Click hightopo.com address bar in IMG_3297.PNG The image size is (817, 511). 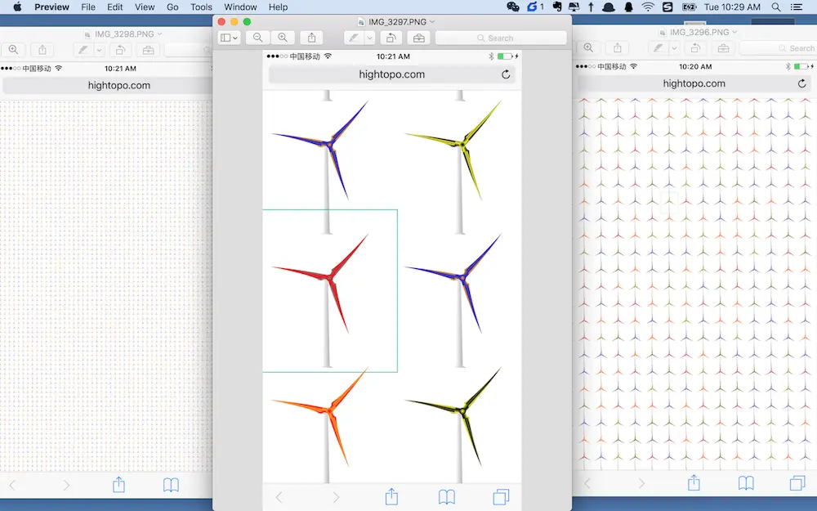click(x=392, y=74)
